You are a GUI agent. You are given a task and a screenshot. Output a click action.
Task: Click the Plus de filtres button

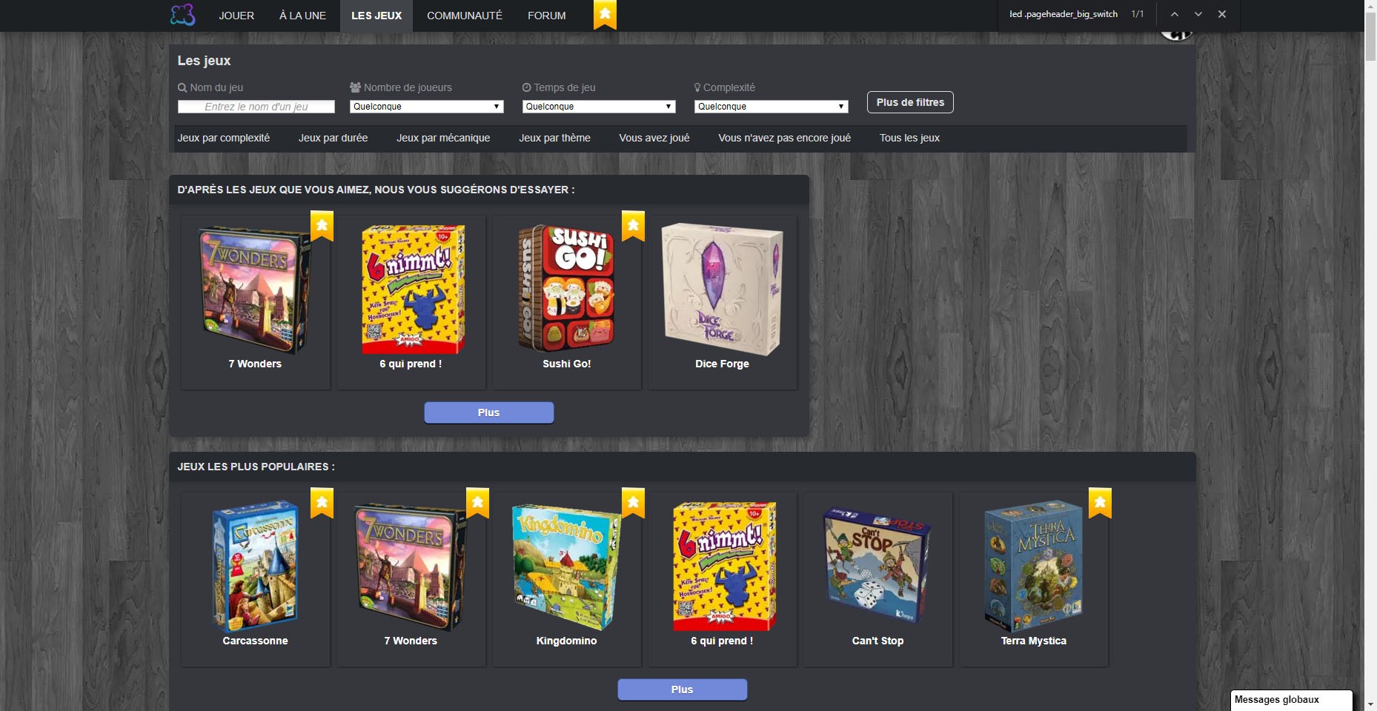(910, 102)
